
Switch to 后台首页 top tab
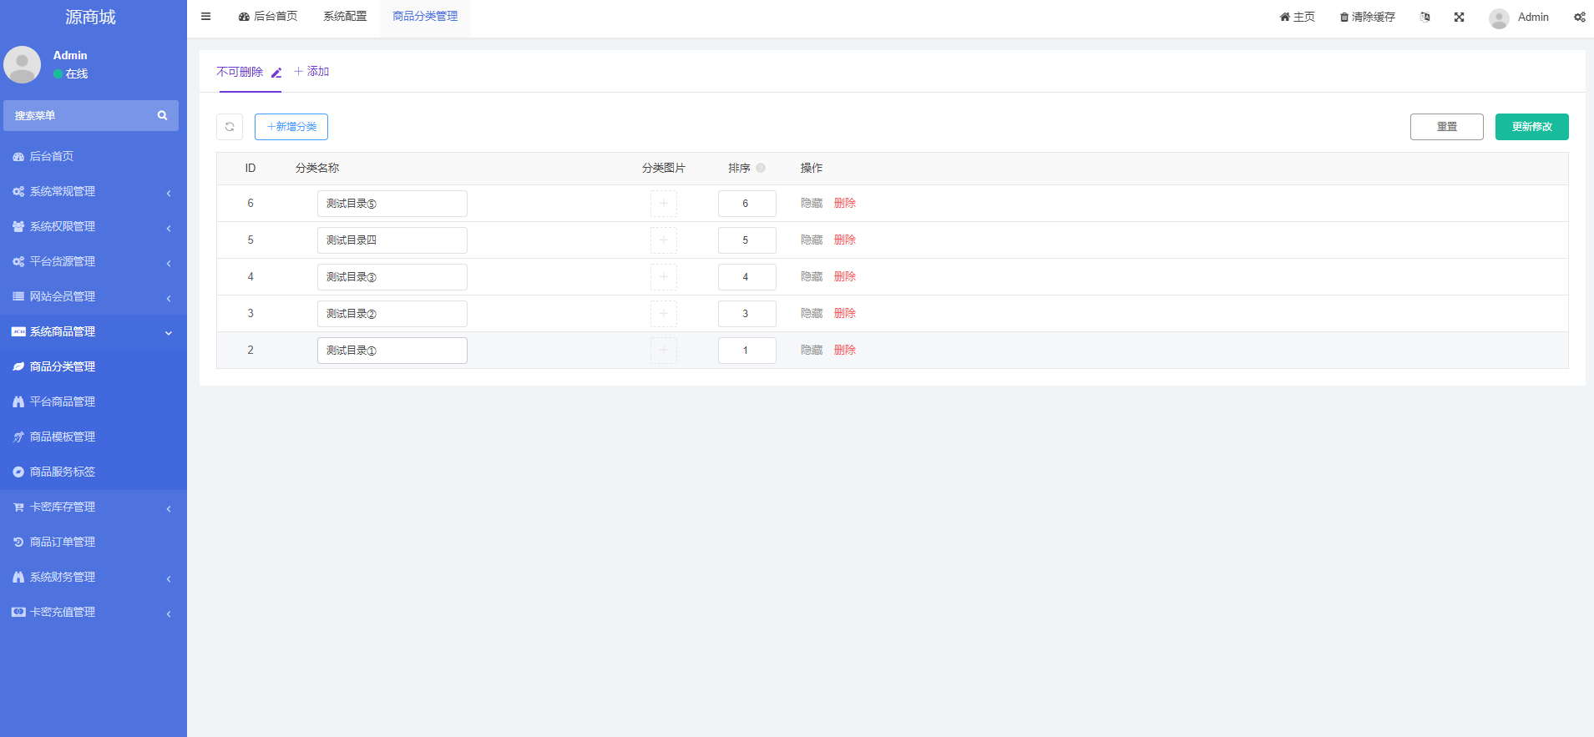267,17
